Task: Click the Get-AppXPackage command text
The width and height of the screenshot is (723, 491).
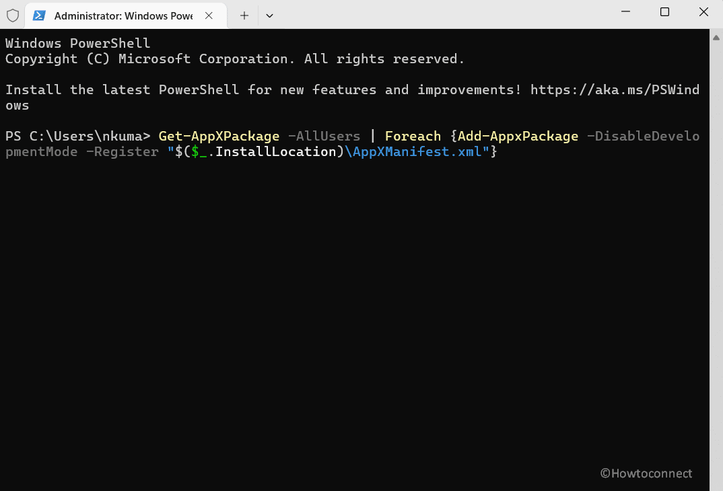Action: (219, 136)
